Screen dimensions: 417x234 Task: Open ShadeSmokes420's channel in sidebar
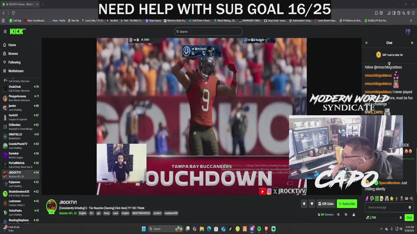coord(21,193)
